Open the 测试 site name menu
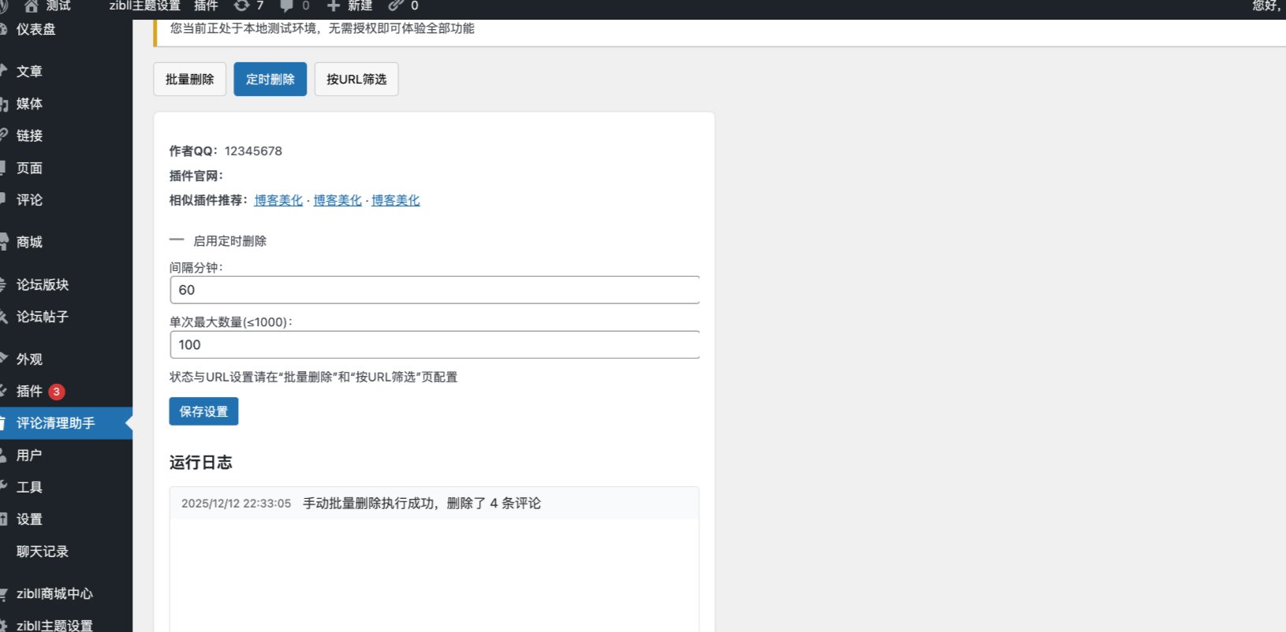Screen dimensions: 1286x632 (58, 6)
